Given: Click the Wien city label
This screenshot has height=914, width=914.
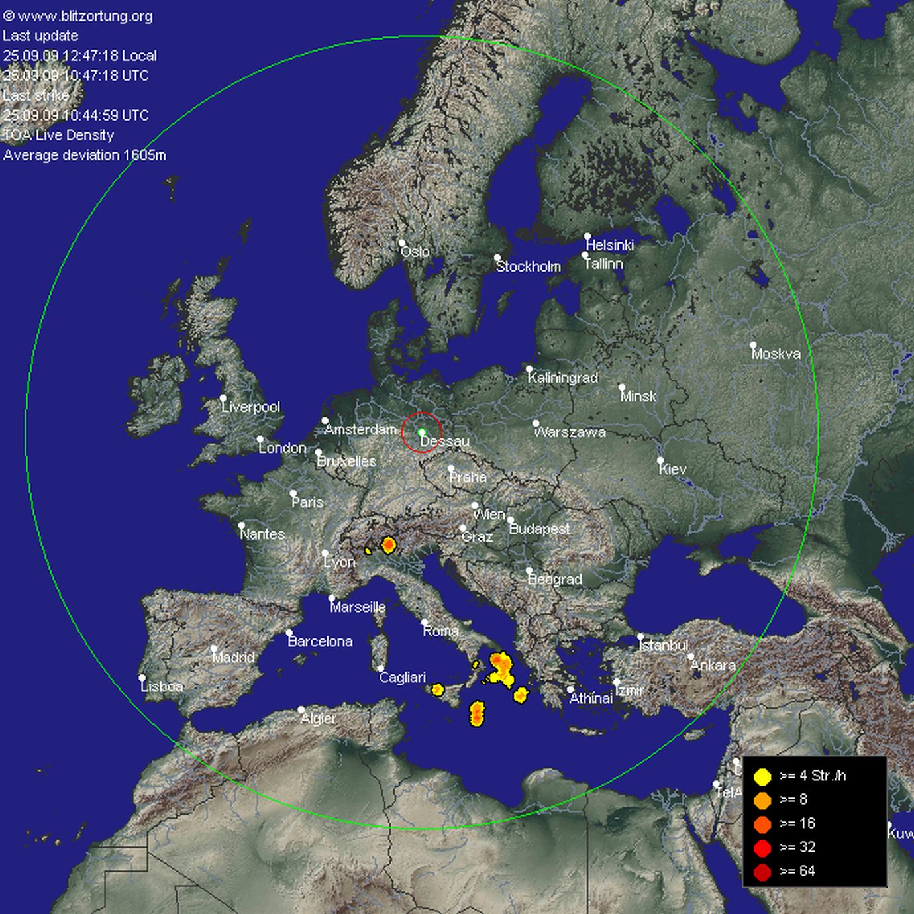Looking at the screenshot, I should [x=490, y=514].
